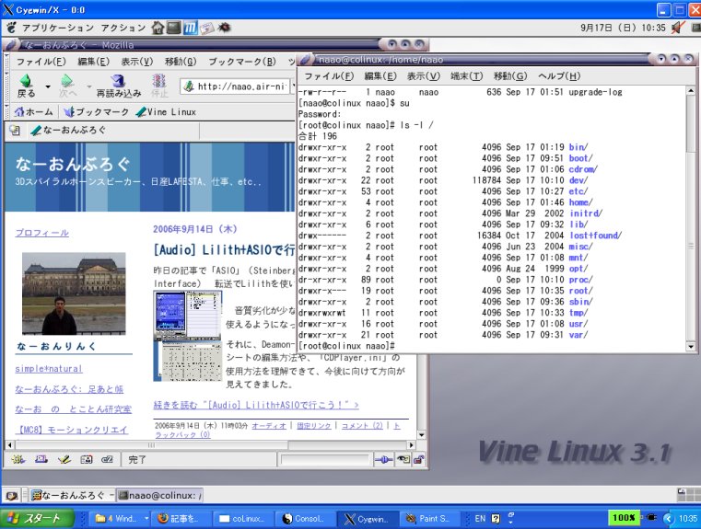Open Consol.. taskbar button
The image size is (701, 529).
point(304,518)
